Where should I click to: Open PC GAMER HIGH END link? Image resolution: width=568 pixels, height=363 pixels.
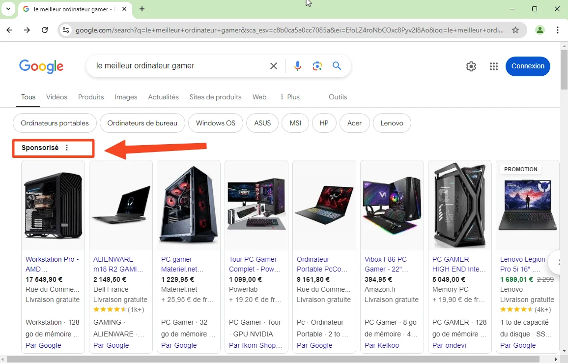coord(459,264)
